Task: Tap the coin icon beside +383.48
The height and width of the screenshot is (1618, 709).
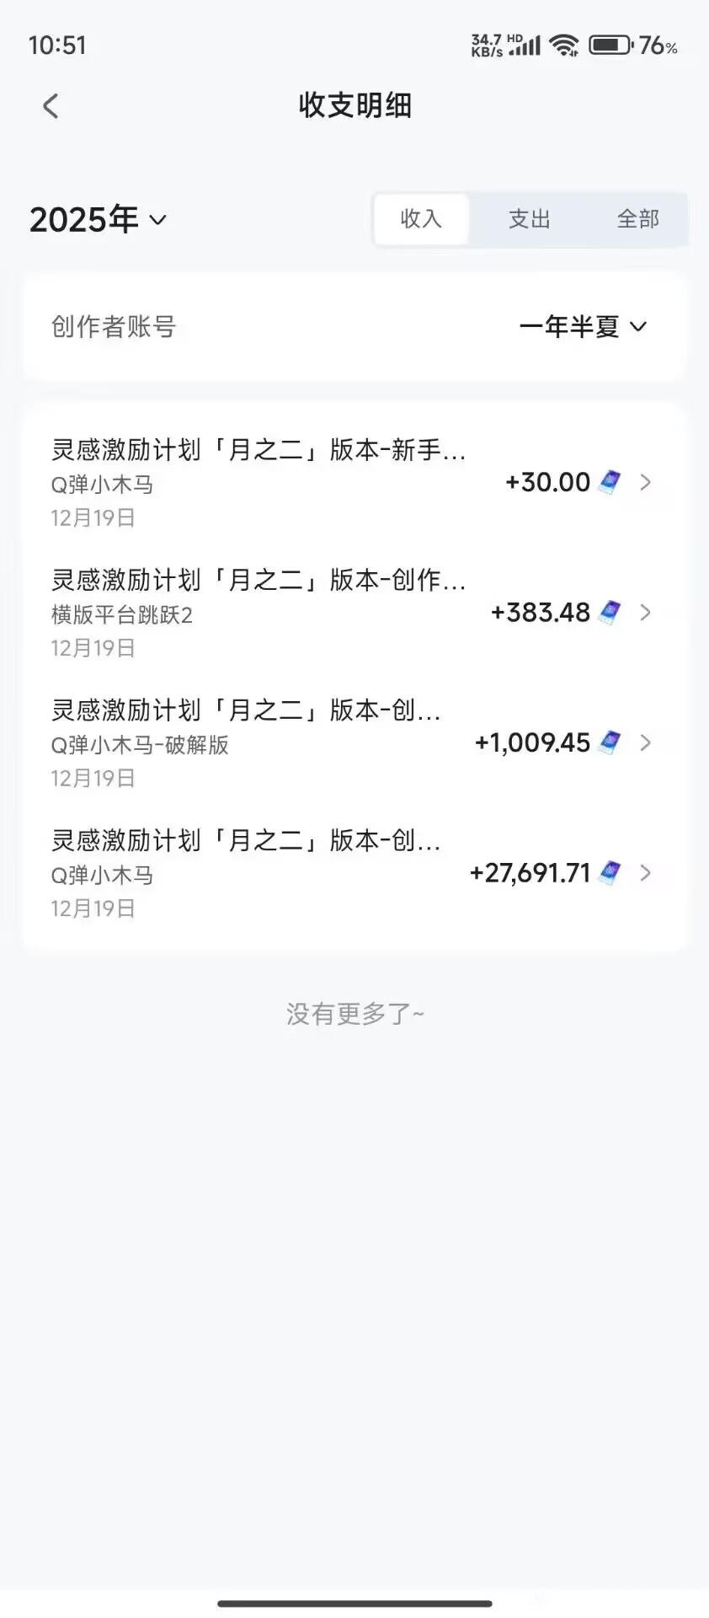Action: tap(610, 613)
